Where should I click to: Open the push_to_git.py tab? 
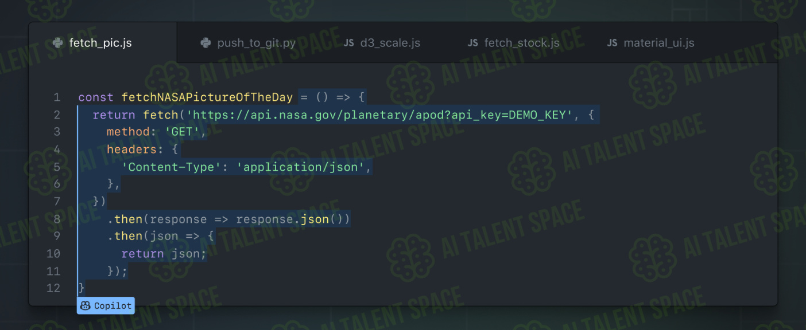pyautogui.click(x=247, y=43)
